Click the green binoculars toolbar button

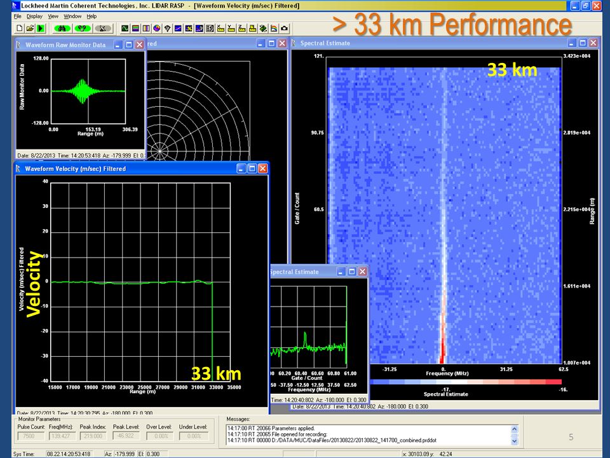(x=62, y=29)
